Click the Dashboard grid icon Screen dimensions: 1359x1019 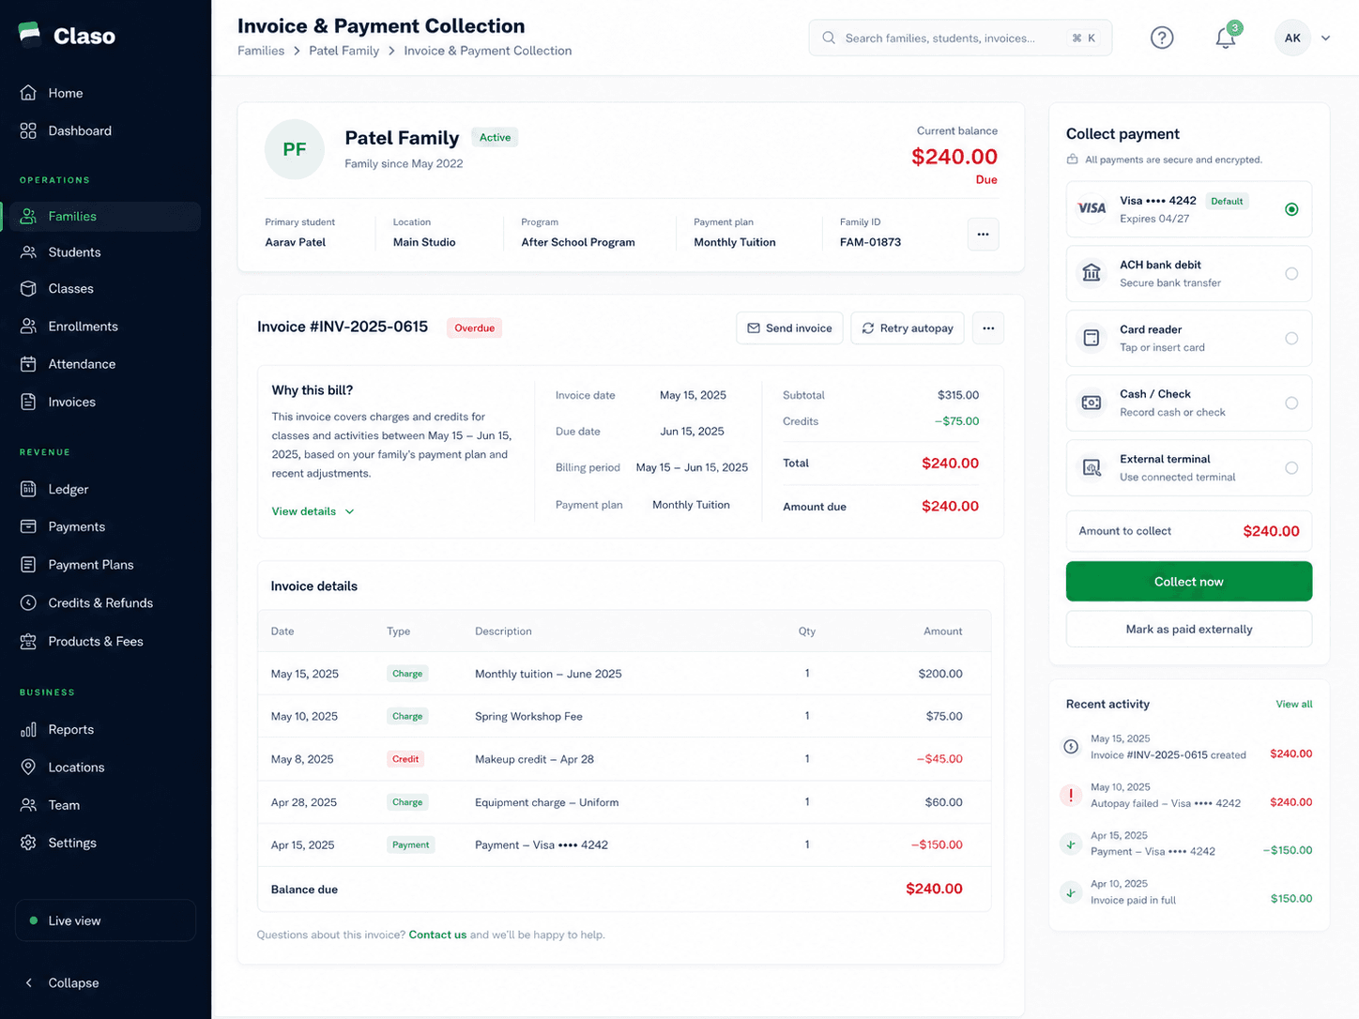tap(28, 130)
